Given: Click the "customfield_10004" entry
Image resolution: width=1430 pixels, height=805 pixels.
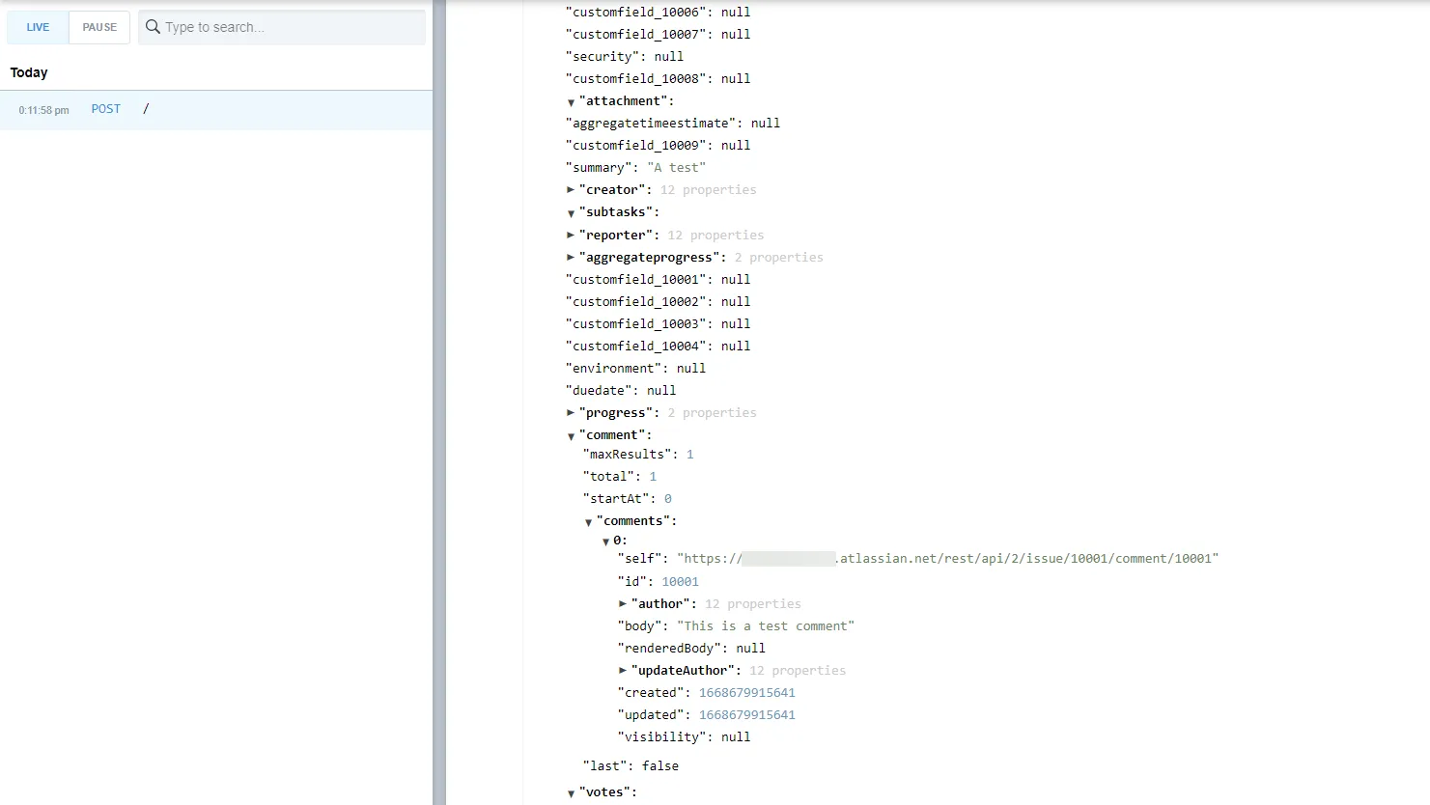Looking at the screenshot, I should coord(658,347).
